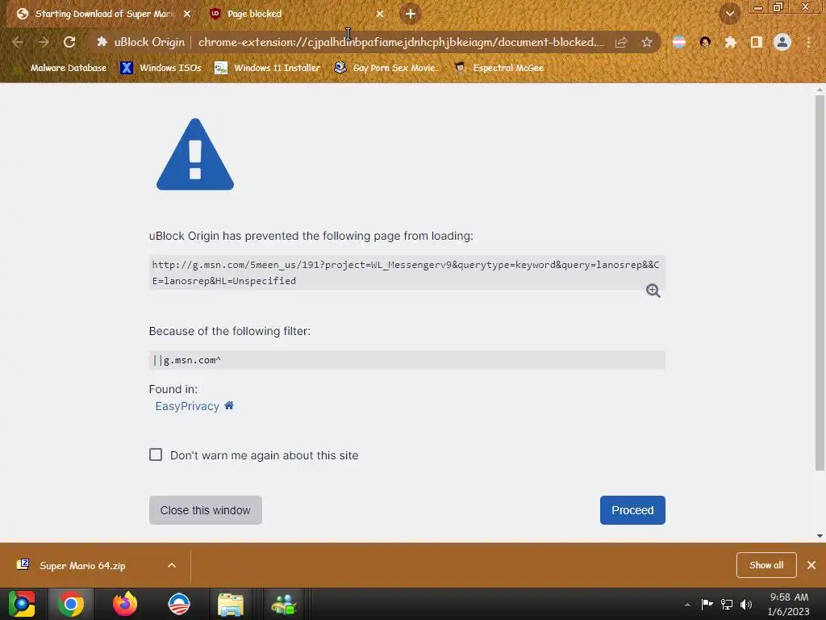Reload the blocked page
This screenshot has height=620, width=826.
69,42
